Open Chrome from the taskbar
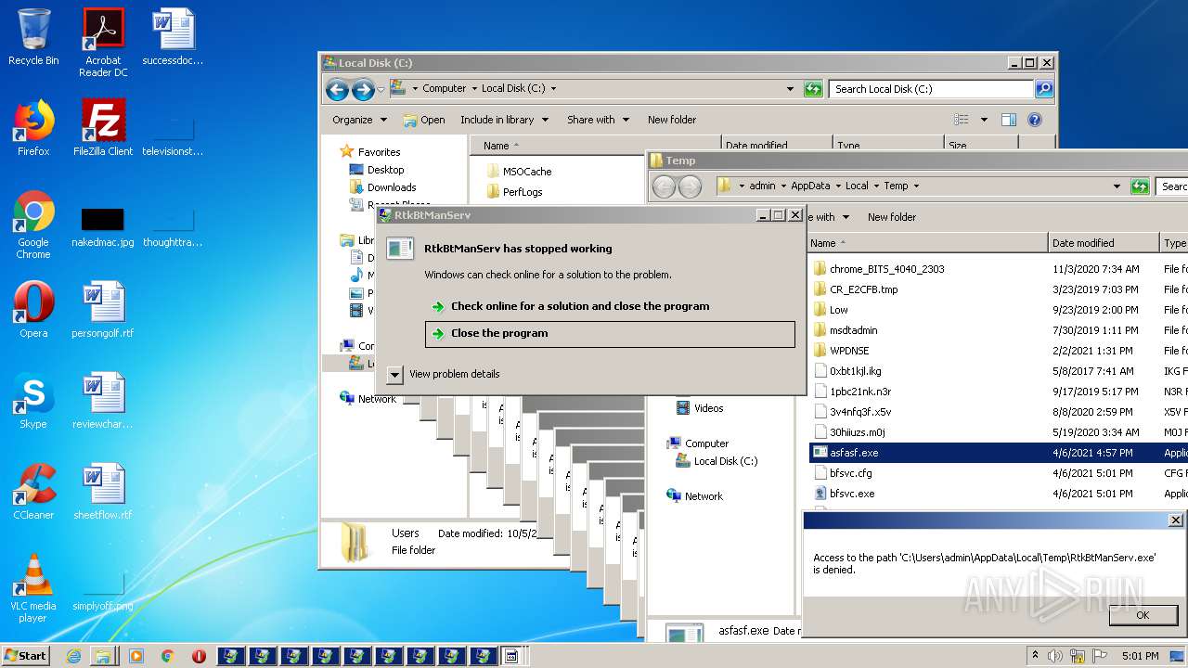This screenshot has height=668, width=1188. 167,656
